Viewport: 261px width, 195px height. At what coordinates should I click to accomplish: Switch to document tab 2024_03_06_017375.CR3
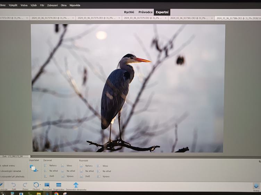click(99, 18)
